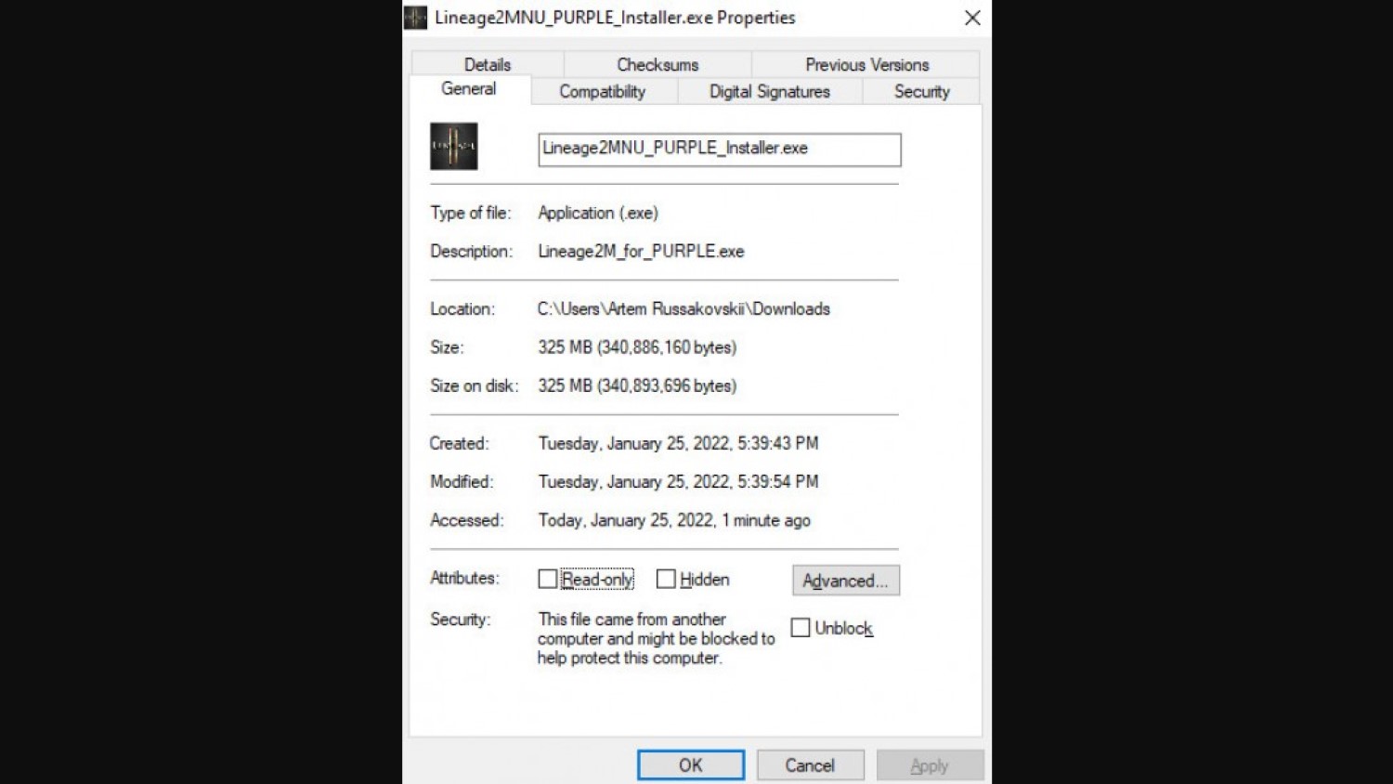Viewport: 1393px width, 784px height.
Task: Select the 340,886,160 bytes size value
Action: click(637, 347)
